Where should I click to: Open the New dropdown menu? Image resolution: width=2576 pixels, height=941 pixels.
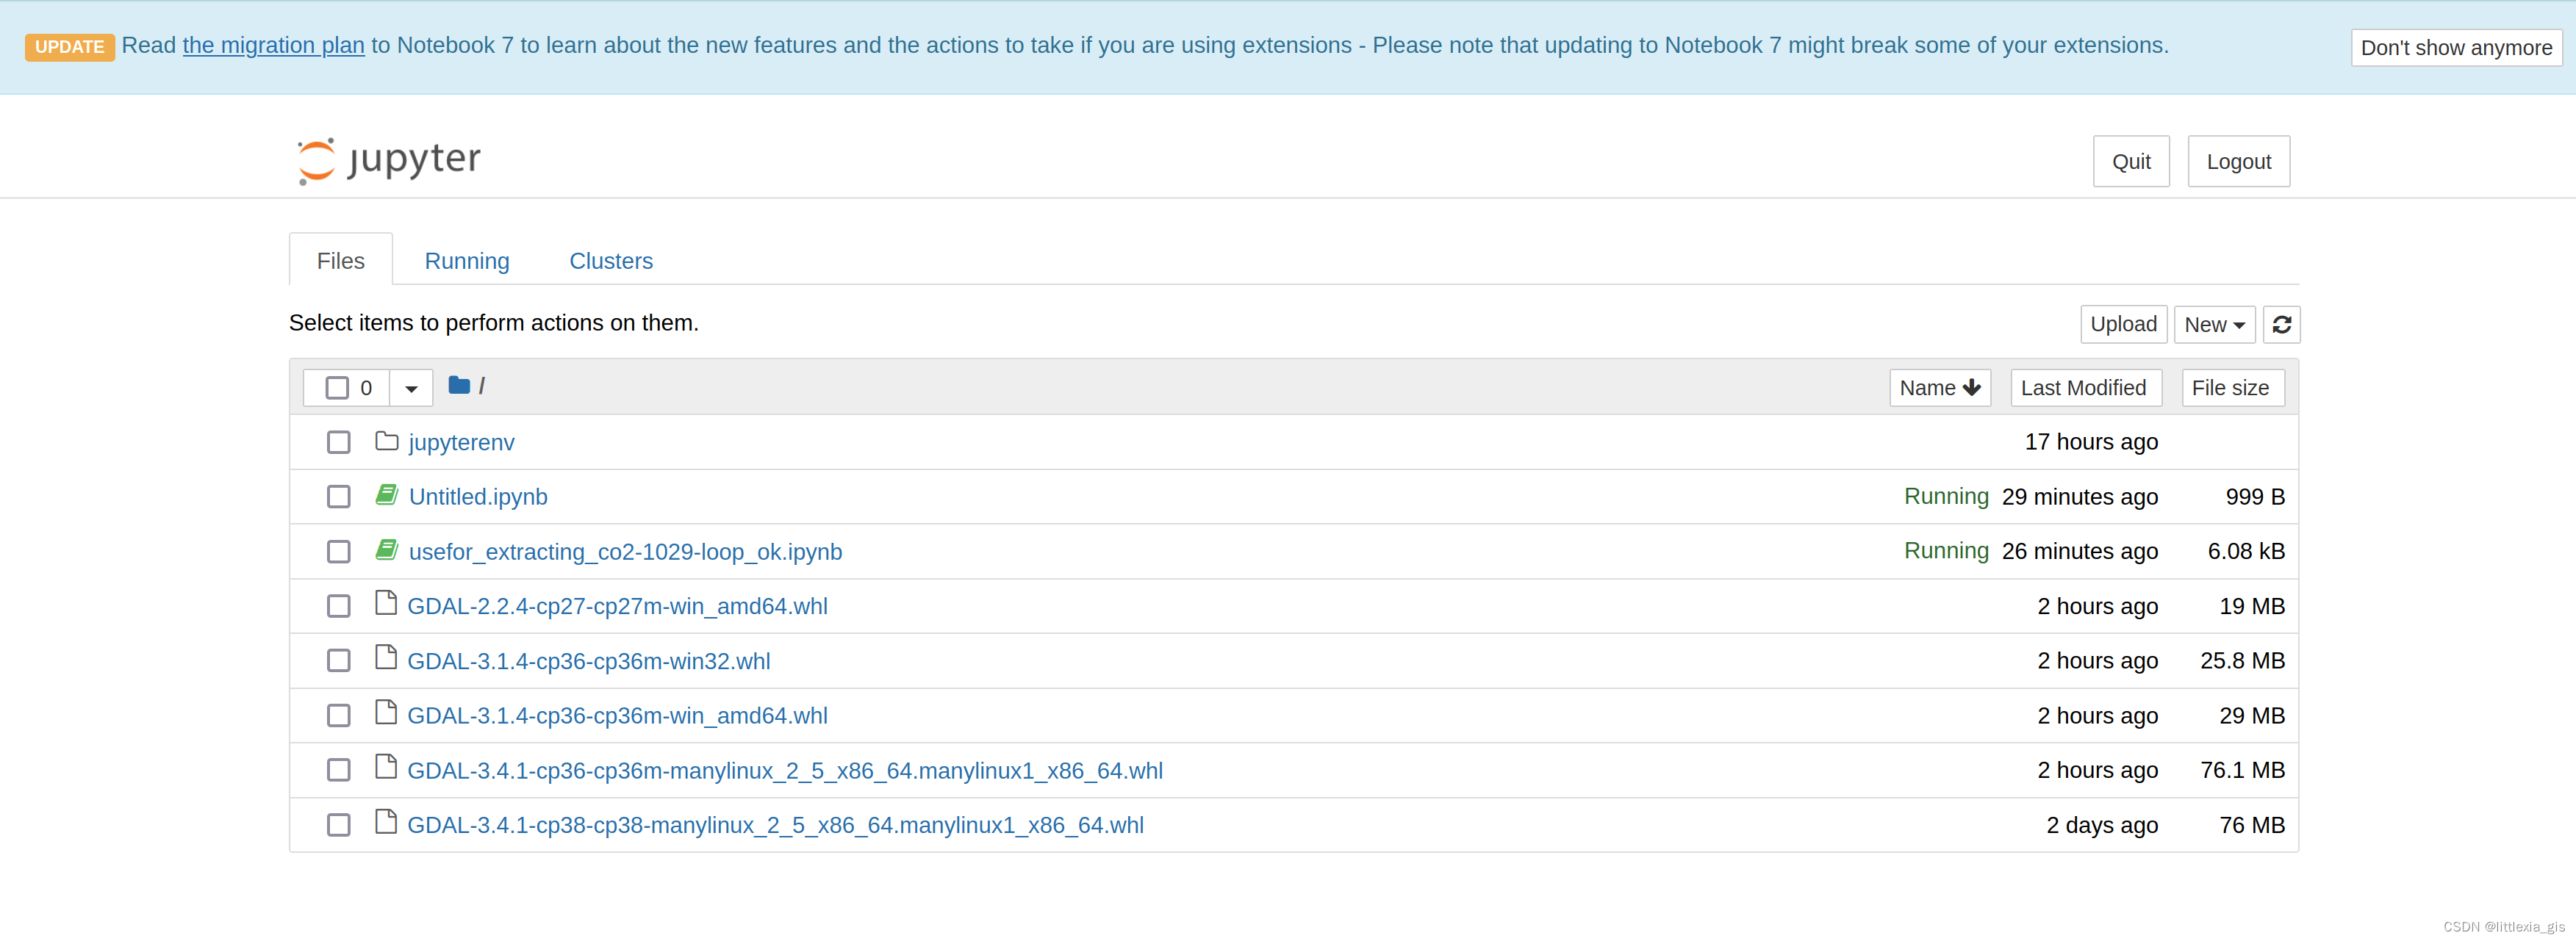[x=2214, y=325]
